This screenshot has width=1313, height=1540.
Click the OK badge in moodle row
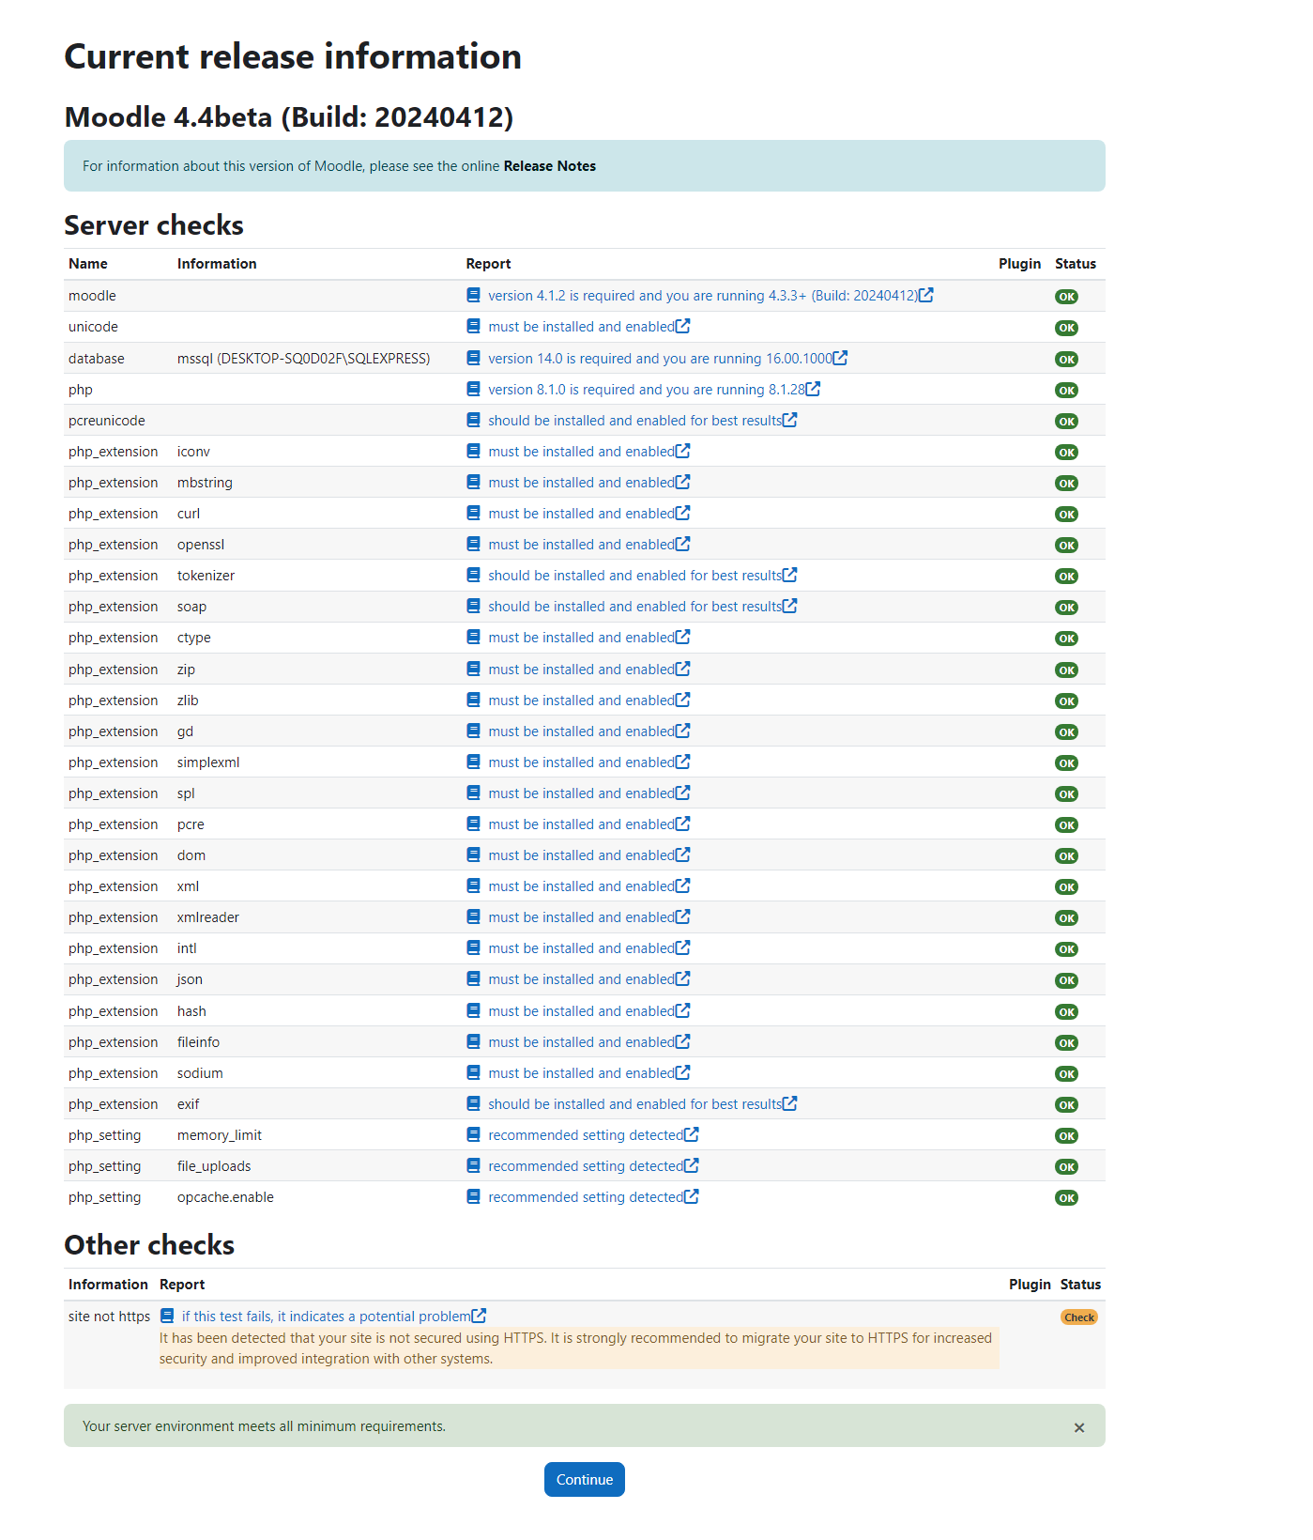[1066, 297]
